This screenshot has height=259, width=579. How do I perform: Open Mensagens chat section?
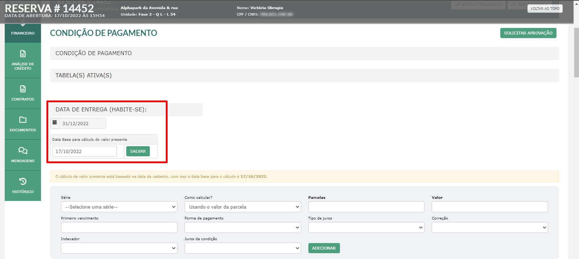23,155
